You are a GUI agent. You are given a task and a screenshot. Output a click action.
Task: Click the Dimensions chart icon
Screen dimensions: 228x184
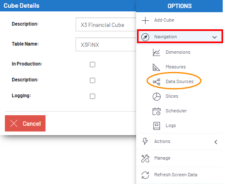(x=156, y=53)
